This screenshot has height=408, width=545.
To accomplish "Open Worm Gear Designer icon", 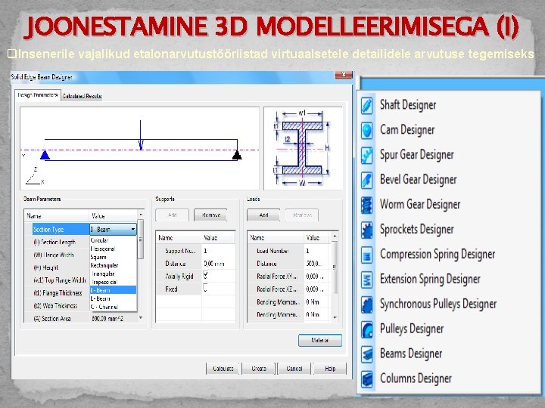I will click(366, 205).
